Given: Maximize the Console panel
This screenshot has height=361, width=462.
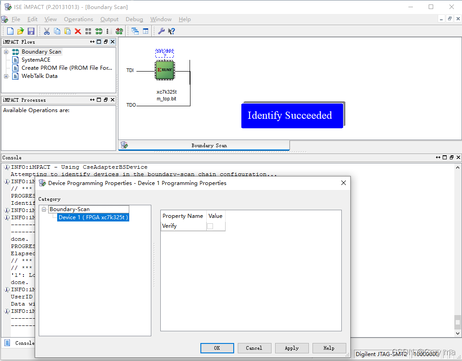Looking at the screenshot, I should pyautogui.click(x=444, y=158).
